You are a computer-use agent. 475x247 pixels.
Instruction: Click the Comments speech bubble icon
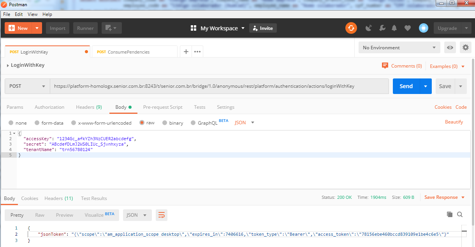(385, 66)
